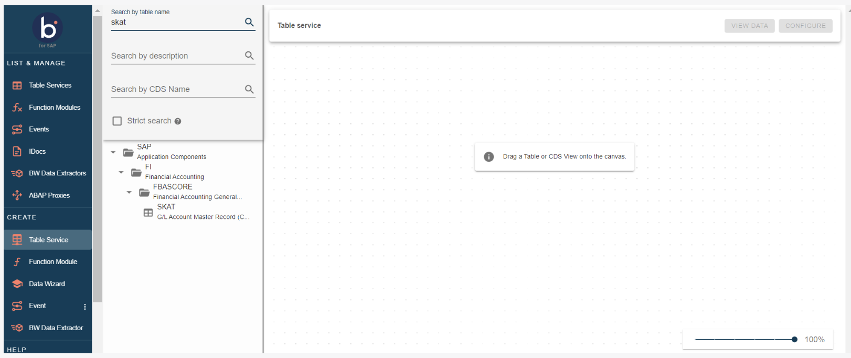
Task: Collapse the FBASCORE folder node
Action: pyautogui.click(x=129, y=192)
